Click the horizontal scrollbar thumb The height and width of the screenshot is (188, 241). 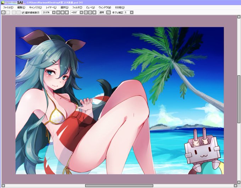point(119,186)
